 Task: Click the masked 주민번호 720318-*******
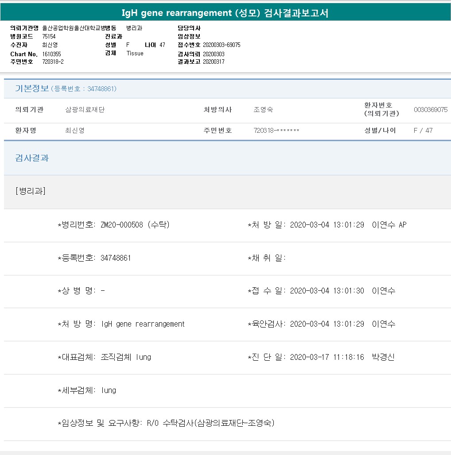pos(276,131)
